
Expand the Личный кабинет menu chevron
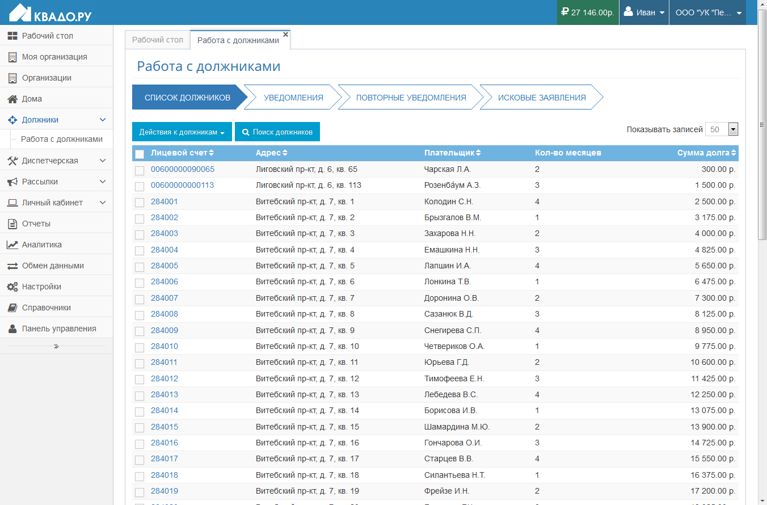(103, 203)
